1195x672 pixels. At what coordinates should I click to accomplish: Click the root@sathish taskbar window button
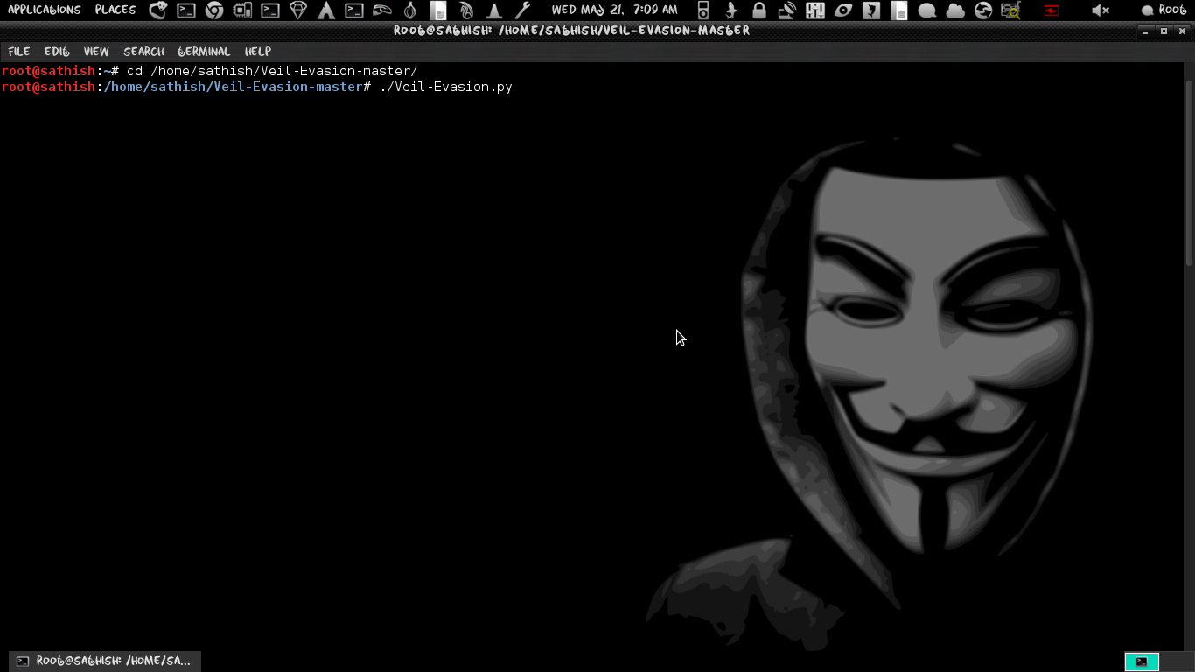(x=105, y=661)
